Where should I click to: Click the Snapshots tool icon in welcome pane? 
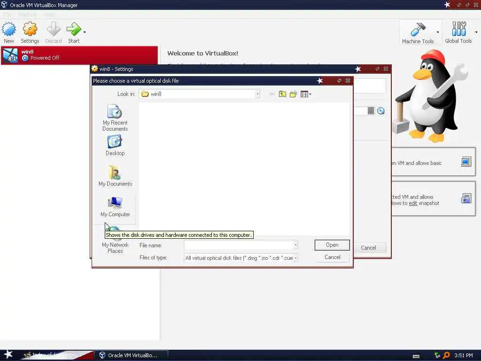[x=466, y=199]
